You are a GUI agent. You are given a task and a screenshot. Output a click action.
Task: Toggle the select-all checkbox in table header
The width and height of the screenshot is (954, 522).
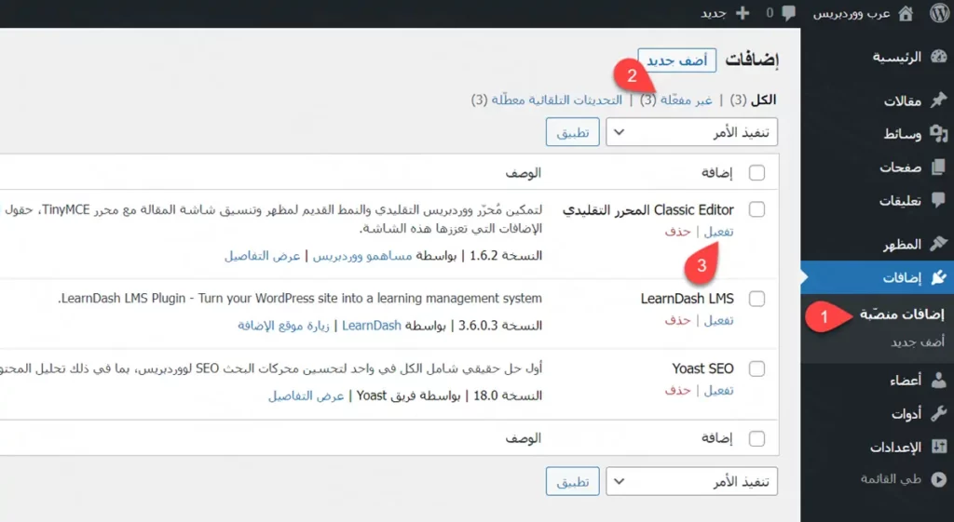pyautogui.click(x=756, y=173)
